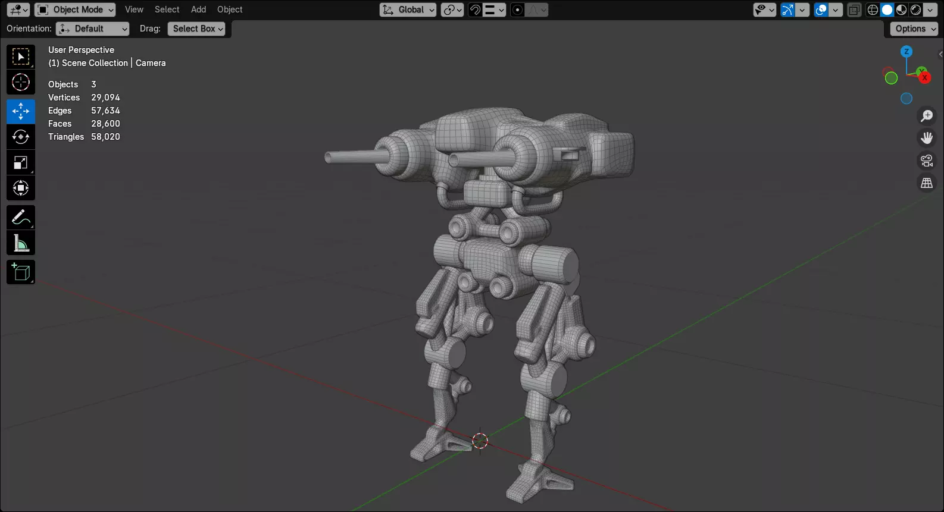Image resolution: width=944 pixels, height=512 pixels.
Task: Open the Drag Select Box dropdown
Action: point(196,29)
